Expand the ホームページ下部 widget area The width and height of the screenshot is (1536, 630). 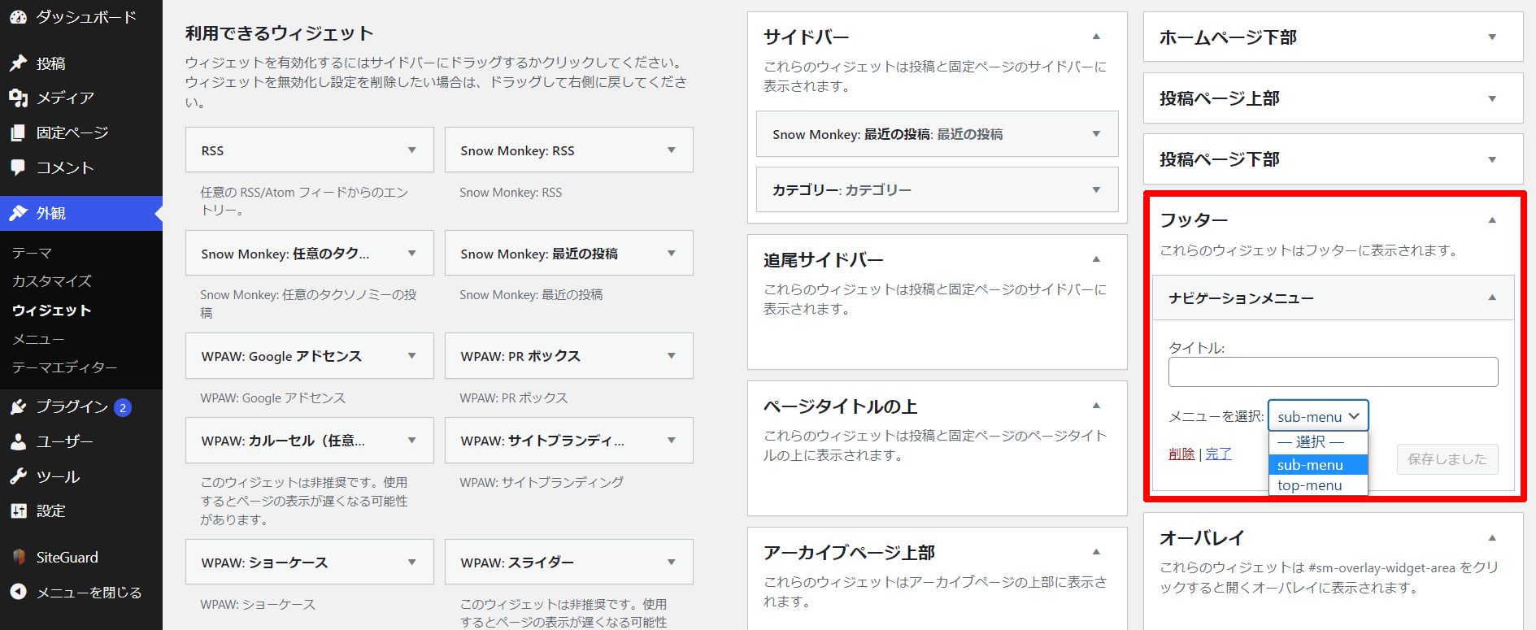tap(1492, 37)
